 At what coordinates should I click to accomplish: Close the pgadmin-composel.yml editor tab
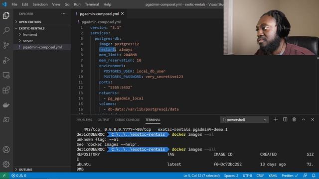123,13
